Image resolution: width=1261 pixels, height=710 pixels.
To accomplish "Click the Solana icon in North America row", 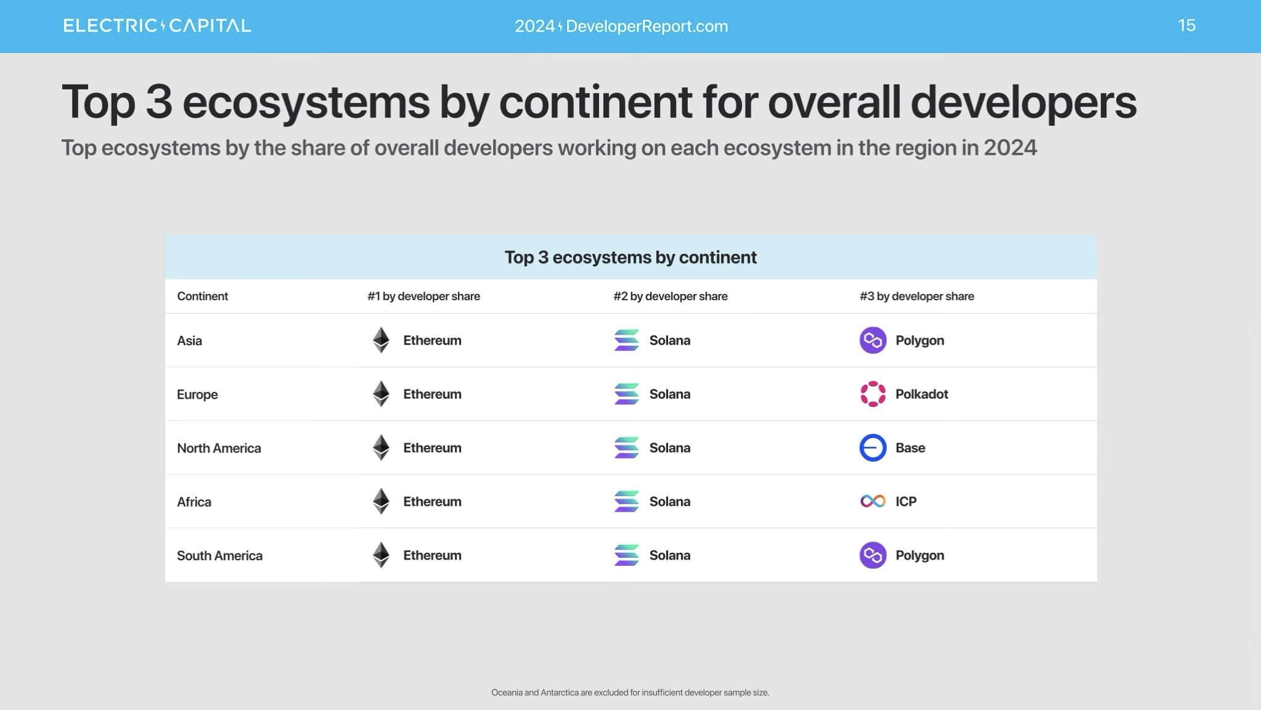I will (x=626, y=447).
